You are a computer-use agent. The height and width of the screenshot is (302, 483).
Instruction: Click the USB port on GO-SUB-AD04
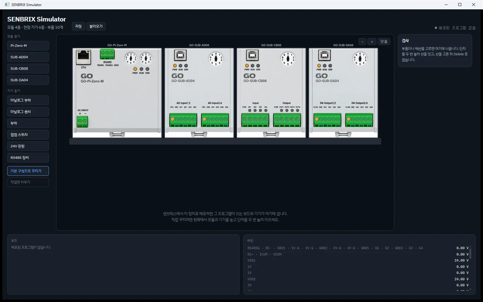pos(180,56)
